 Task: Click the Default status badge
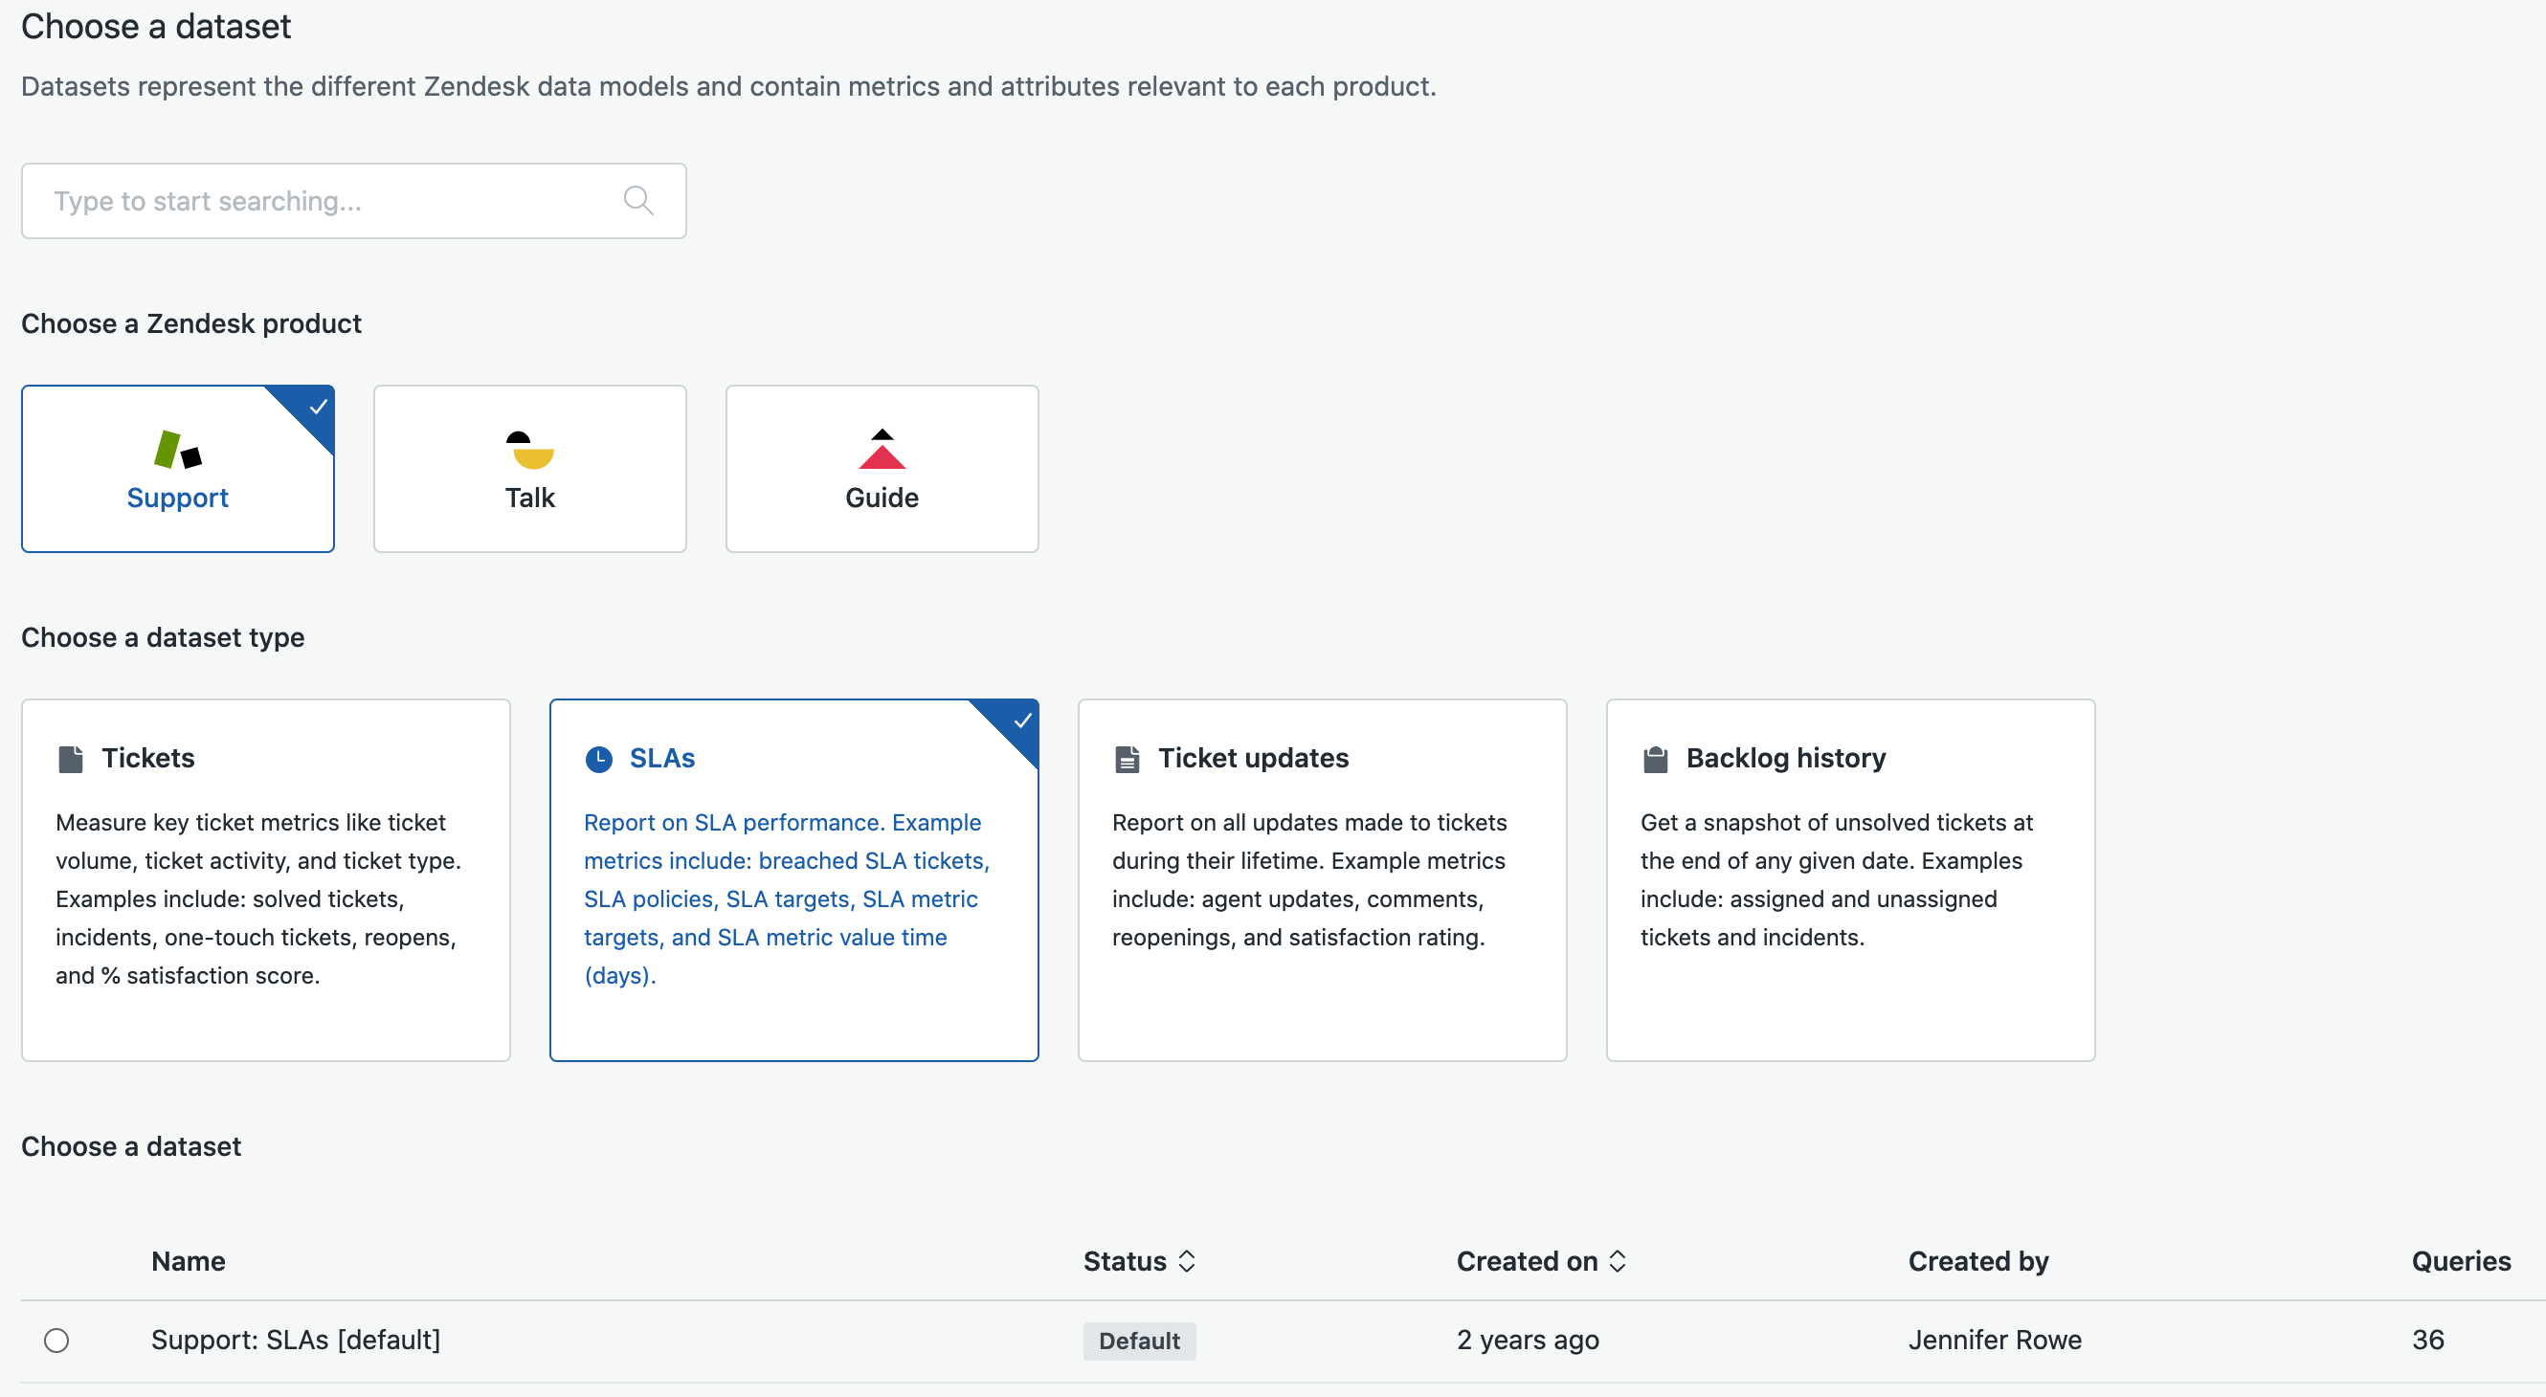pos(1139,1341)
